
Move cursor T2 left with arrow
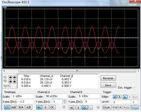[10, 81]
